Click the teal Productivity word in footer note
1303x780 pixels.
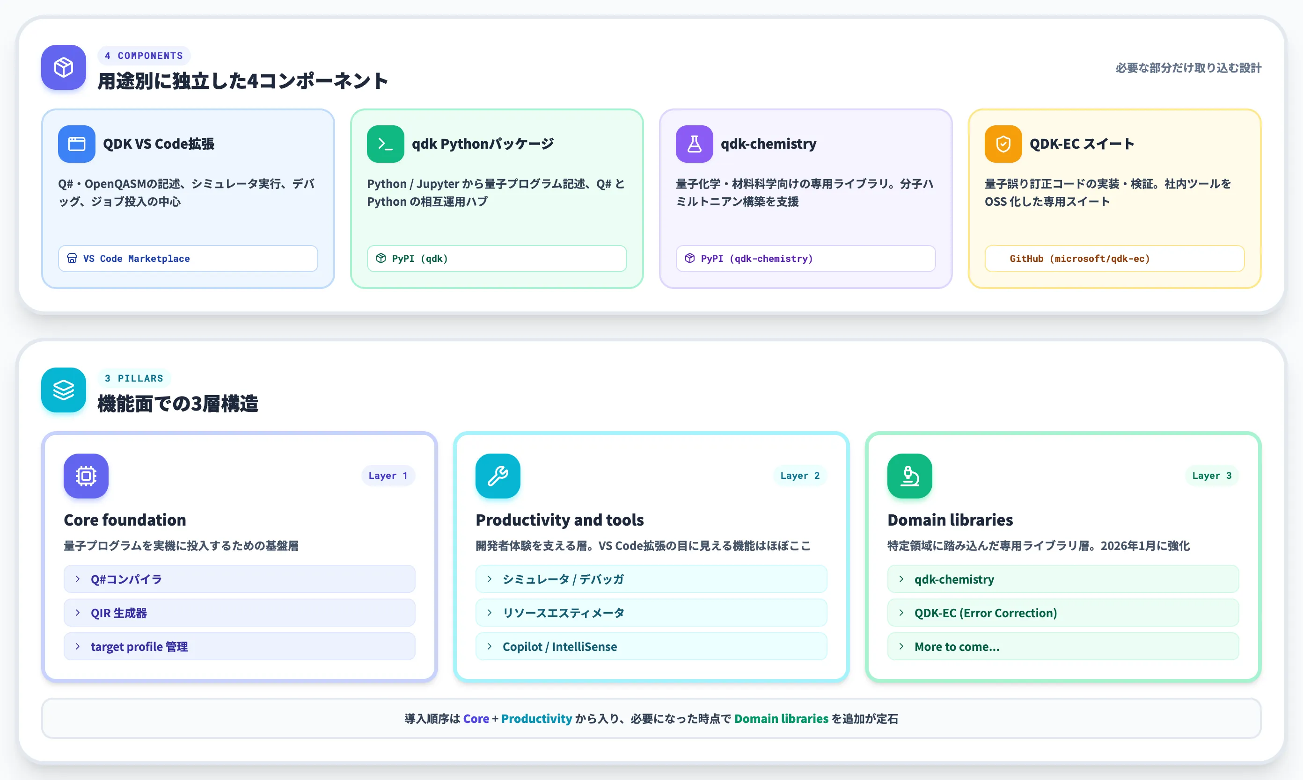536,718
